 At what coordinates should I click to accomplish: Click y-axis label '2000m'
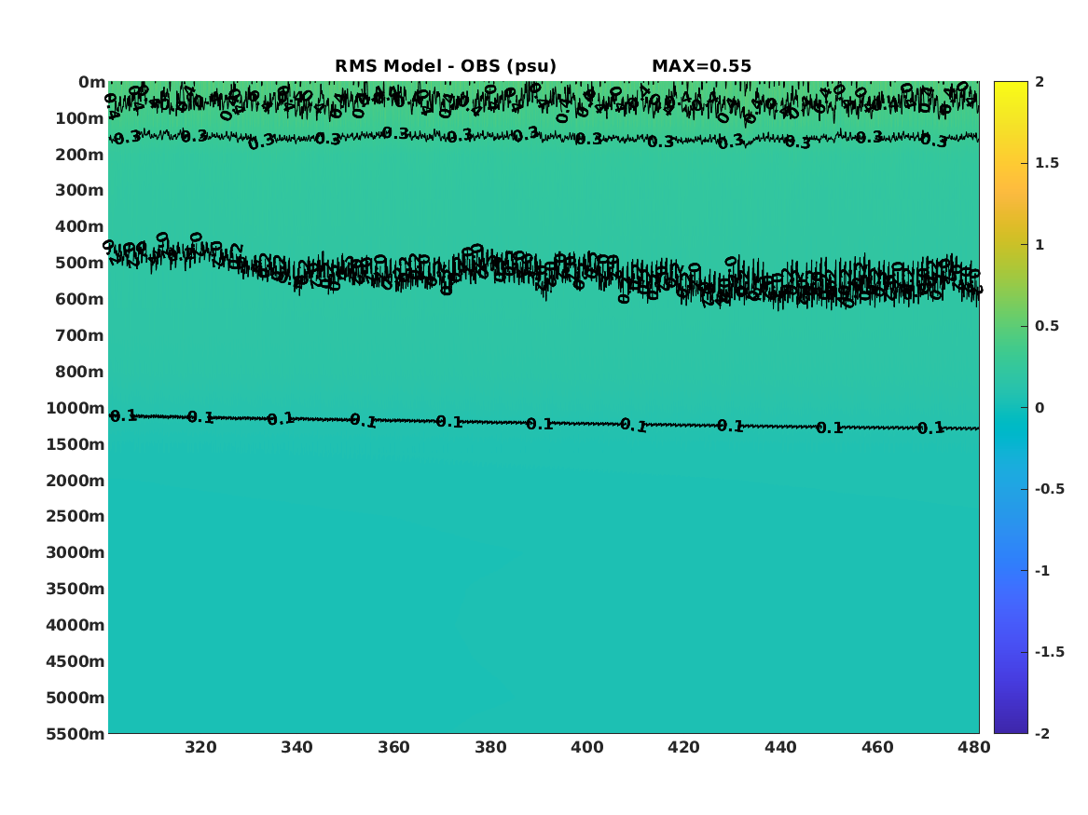(x=76, y=481)
